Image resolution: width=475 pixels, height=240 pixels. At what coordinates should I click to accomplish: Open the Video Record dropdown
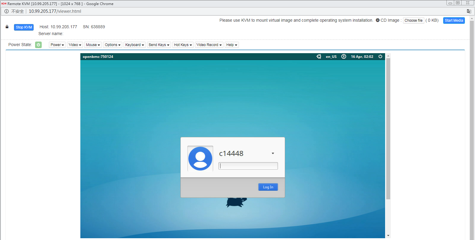click(209, 45)
